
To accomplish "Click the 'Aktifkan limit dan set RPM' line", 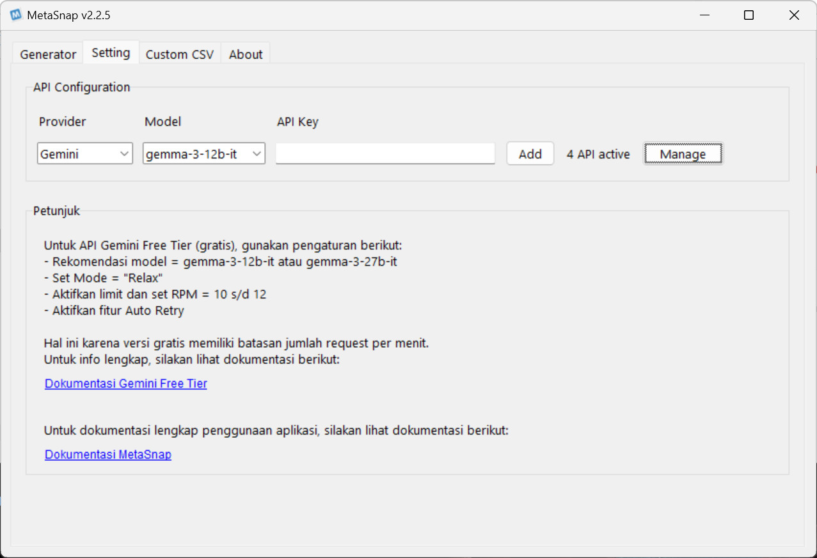I will click(155, 295).
